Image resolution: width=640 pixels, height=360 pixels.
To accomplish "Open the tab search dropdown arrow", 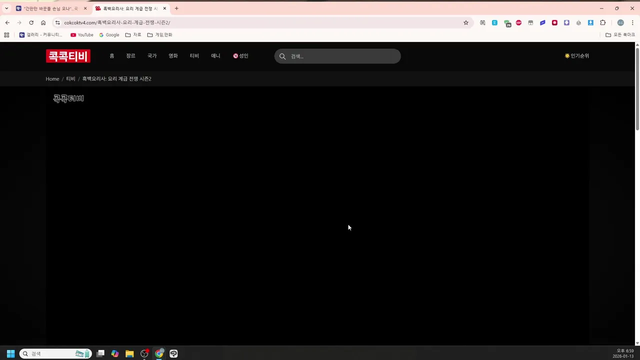I will [x=6, y=8].
